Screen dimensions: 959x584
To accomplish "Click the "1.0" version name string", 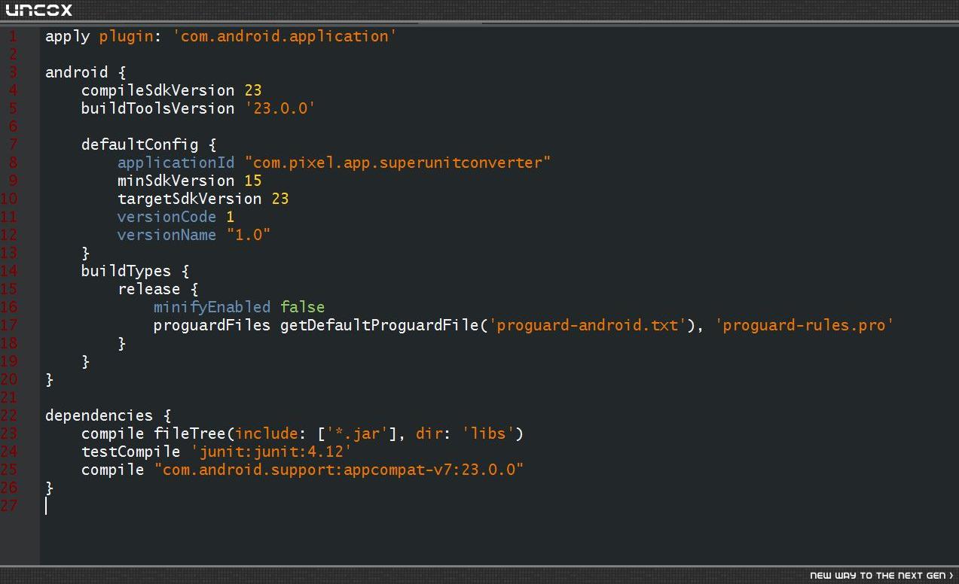I will pyautogui.click(x=249, y=235).
